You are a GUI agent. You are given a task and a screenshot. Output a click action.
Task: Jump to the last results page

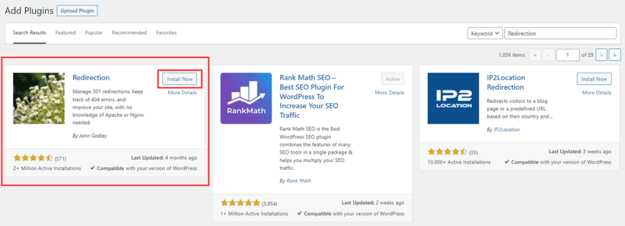coord(615,55)
